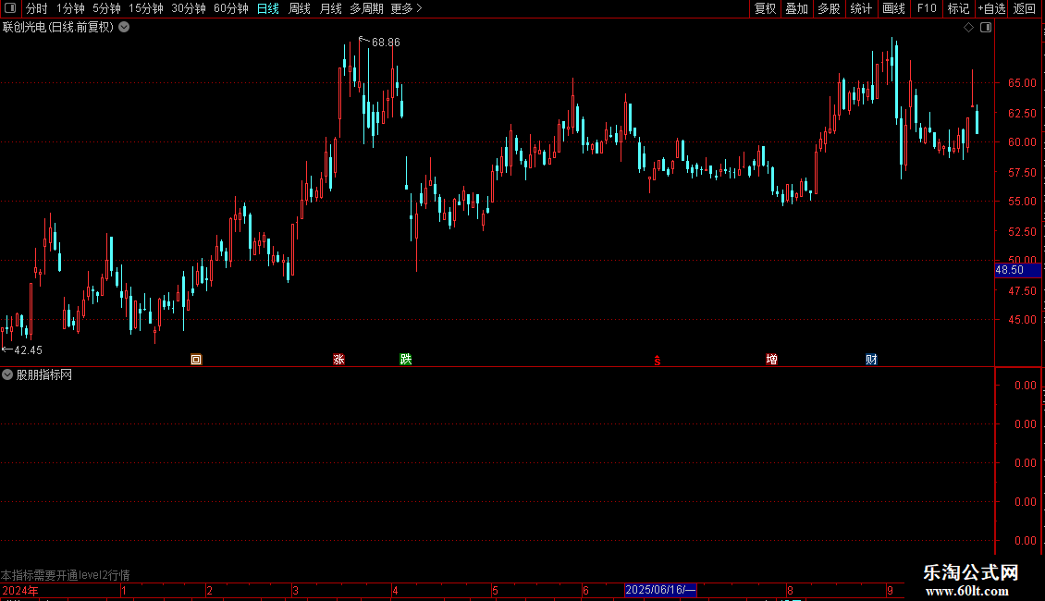Open the 股朋指标网 indicator dropdown
This screenshot has width=1045, height=601.
click(x=7, y=375)
